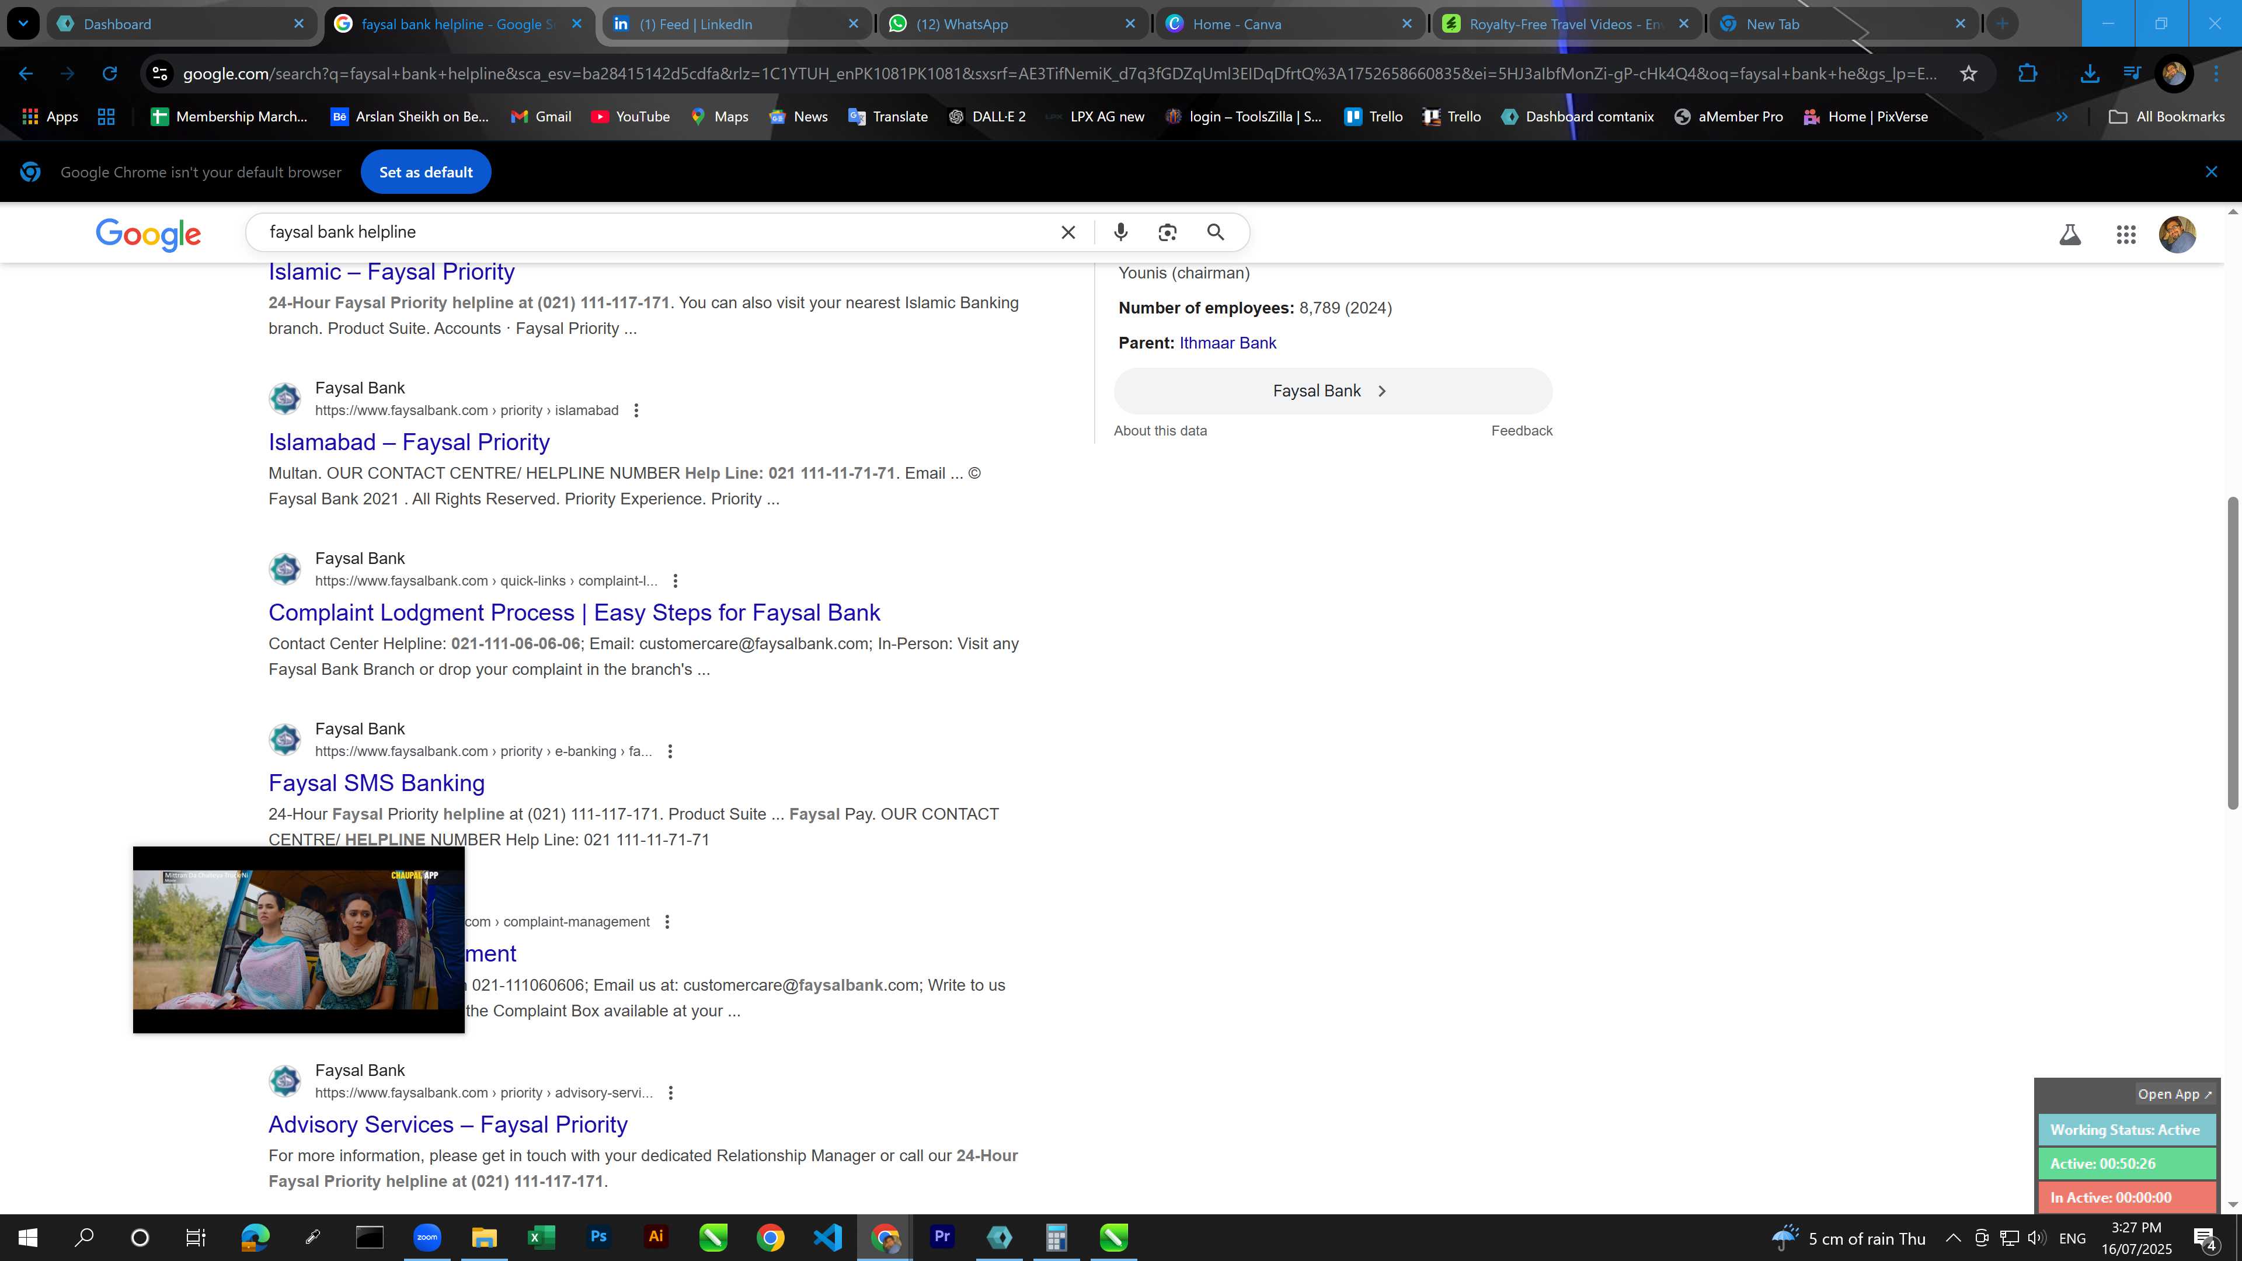The height and width of the screenshot is (1261, 2242).
Task: Click the page vertical scrollbar thumb
Action: [x=2233, y=653]
